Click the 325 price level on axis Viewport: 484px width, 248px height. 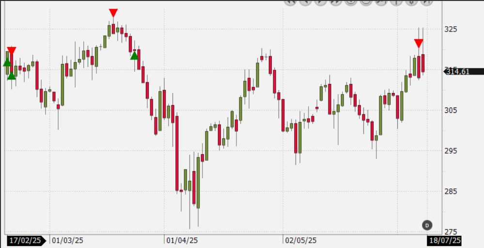coord(451,29)
